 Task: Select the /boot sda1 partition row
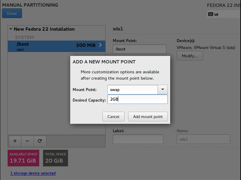coord(56,46)
